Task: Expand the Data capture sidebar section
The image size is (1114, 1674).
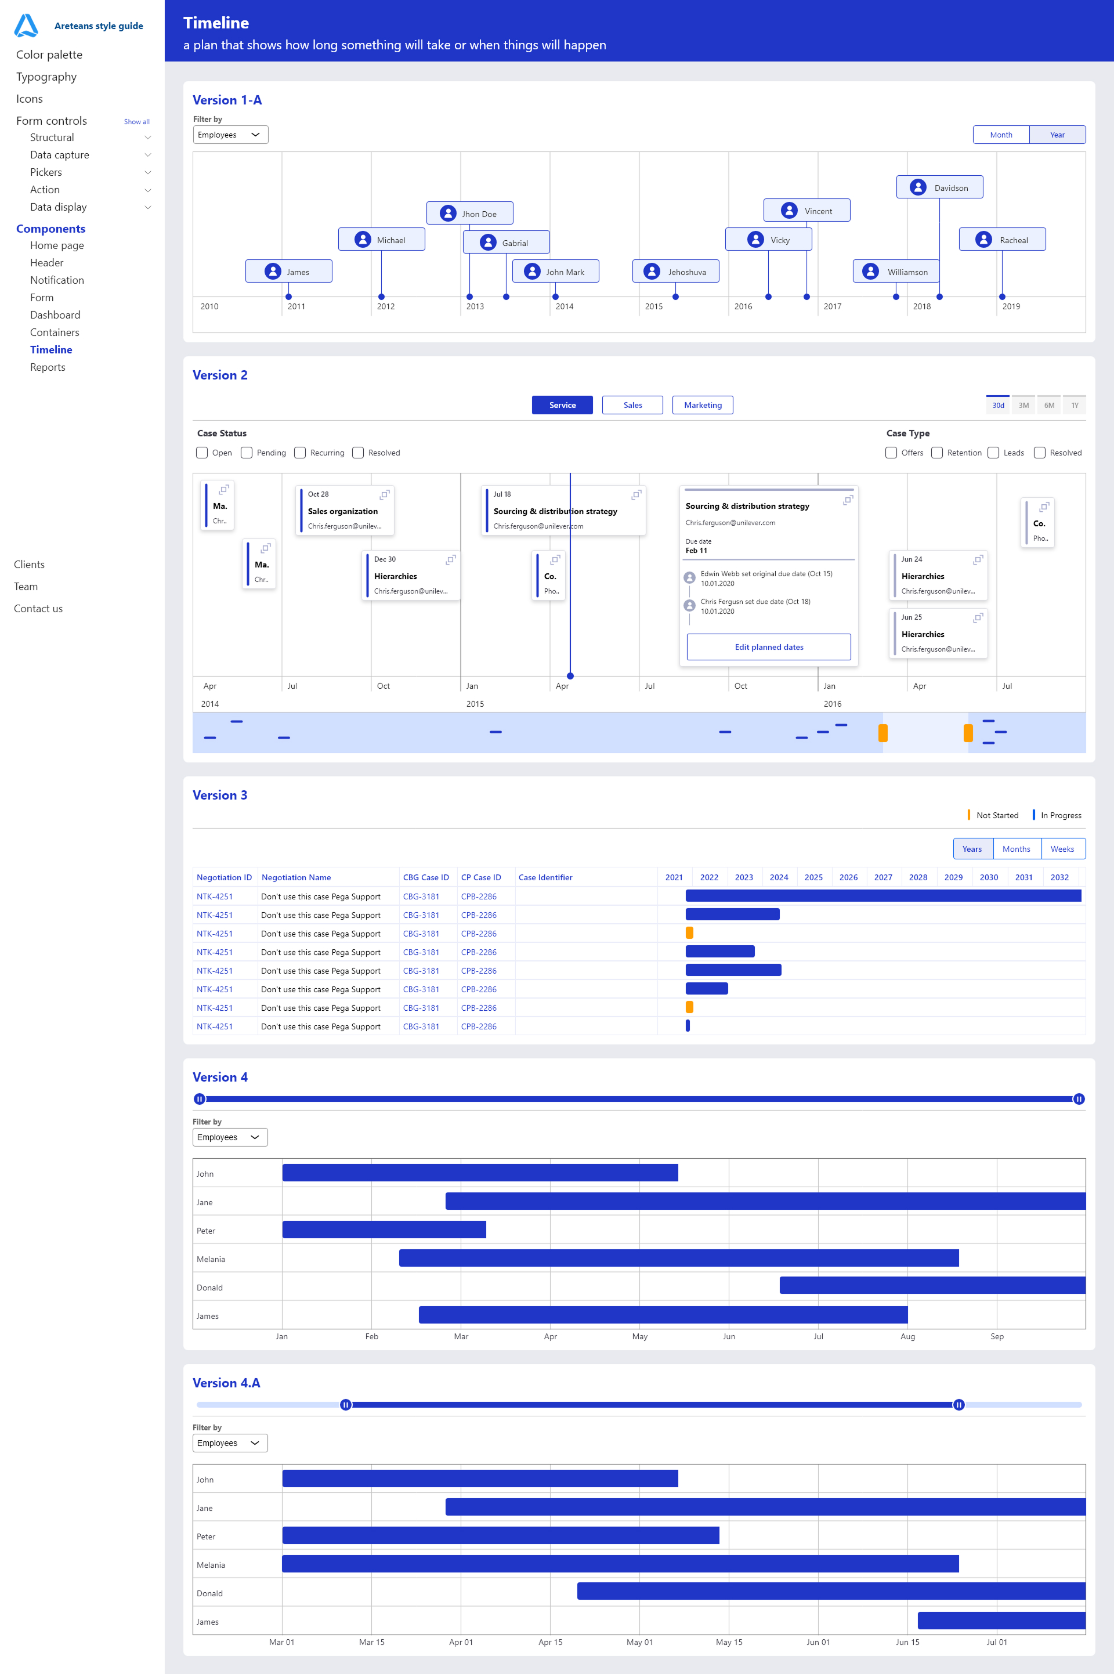Action: (148, 155)
